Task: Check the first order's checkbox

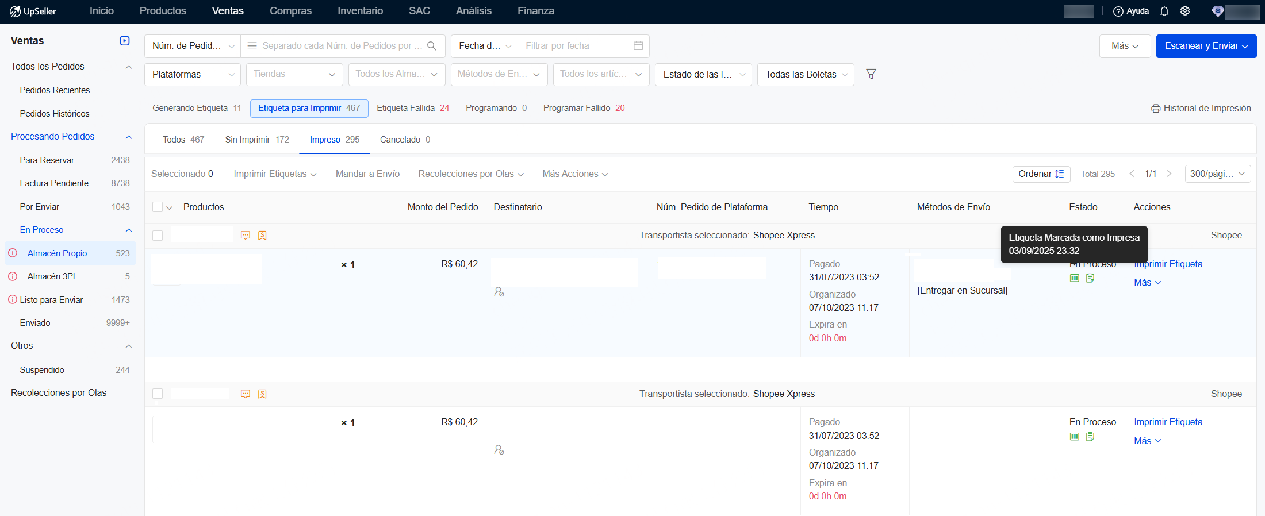Action: (158, 236)
